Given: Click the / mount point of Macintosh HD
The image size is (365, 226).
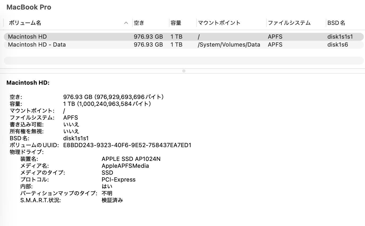Looking at the screenshot, I should [x=199, y=37].
